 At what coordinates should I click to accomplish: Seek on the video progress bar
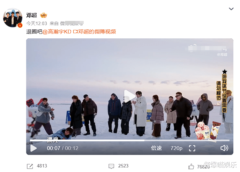[x=129, y=140]
